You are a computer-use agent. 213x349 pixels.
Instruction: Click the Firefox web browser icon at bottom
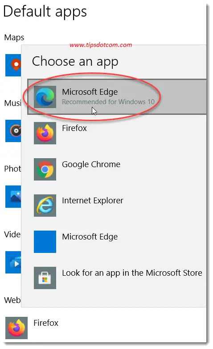(x=16, y=328)
